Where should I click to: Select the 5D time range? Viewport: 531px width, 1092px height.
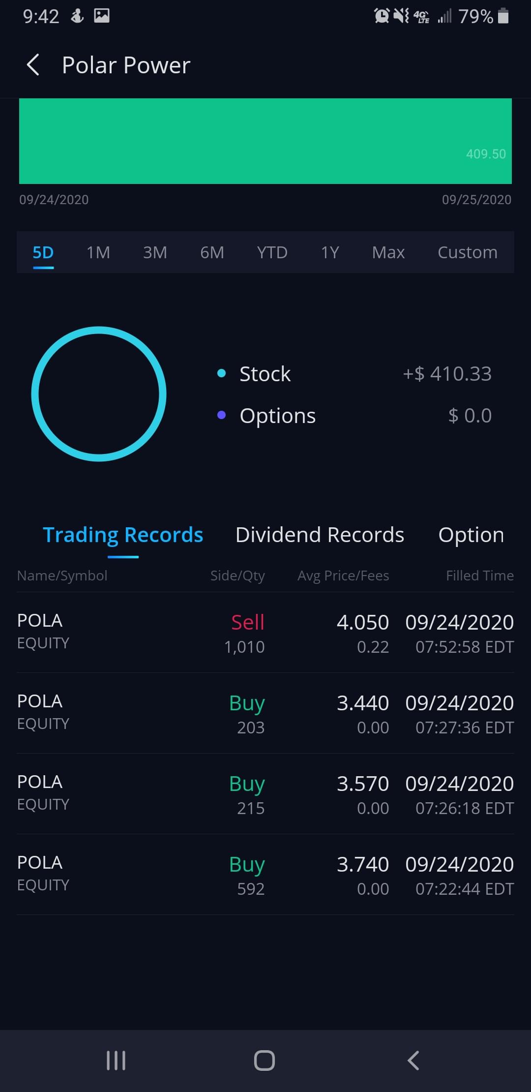tap(43, 252)
